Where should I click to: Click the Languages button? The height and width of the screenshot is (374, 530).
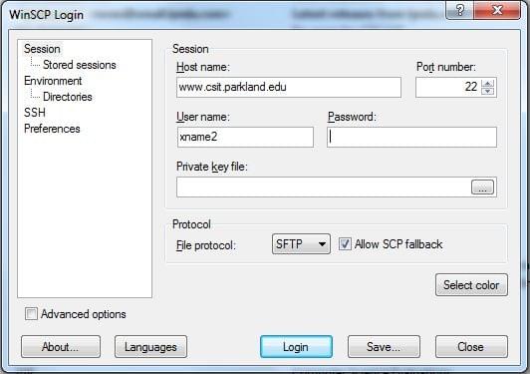pyautogui.click(x=150, y=347)
